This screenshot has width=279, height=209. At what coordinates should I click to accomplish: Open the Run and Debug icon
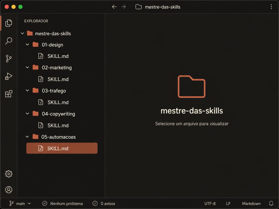coord(8,76)
